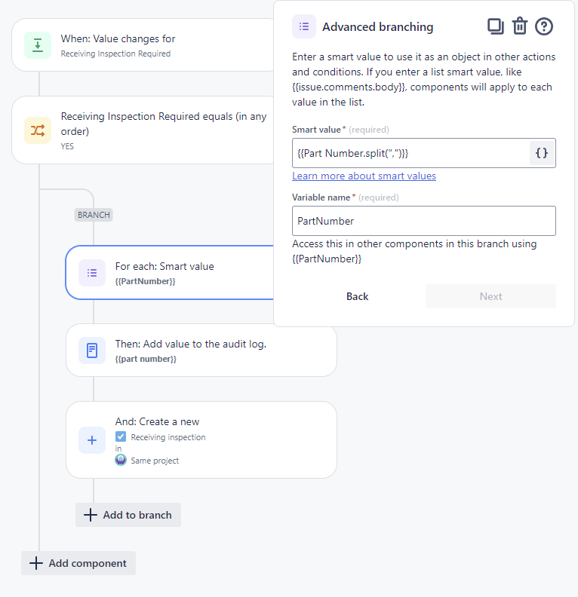Click the {{part number}} text in audit log card
The height and width of the screenshot is (597, 578).
[x=146, y=359]
